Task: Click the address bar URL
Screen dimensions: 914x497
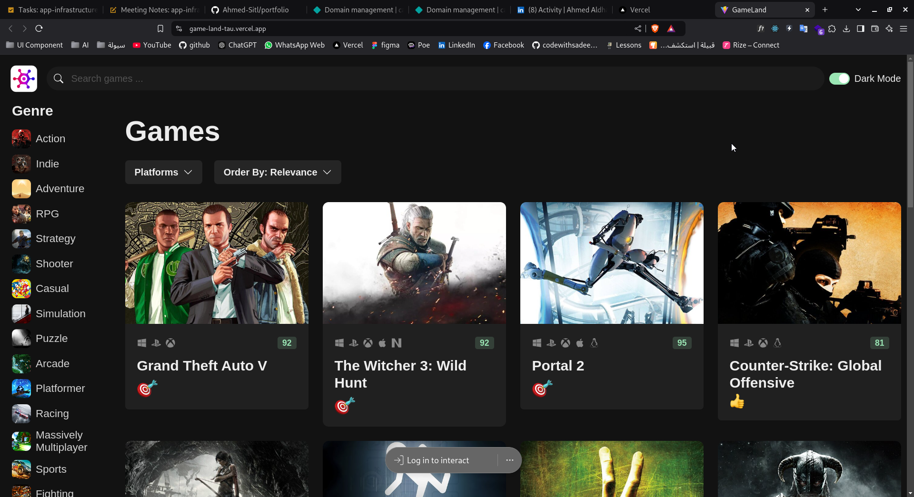Action: tap(228, 29)
